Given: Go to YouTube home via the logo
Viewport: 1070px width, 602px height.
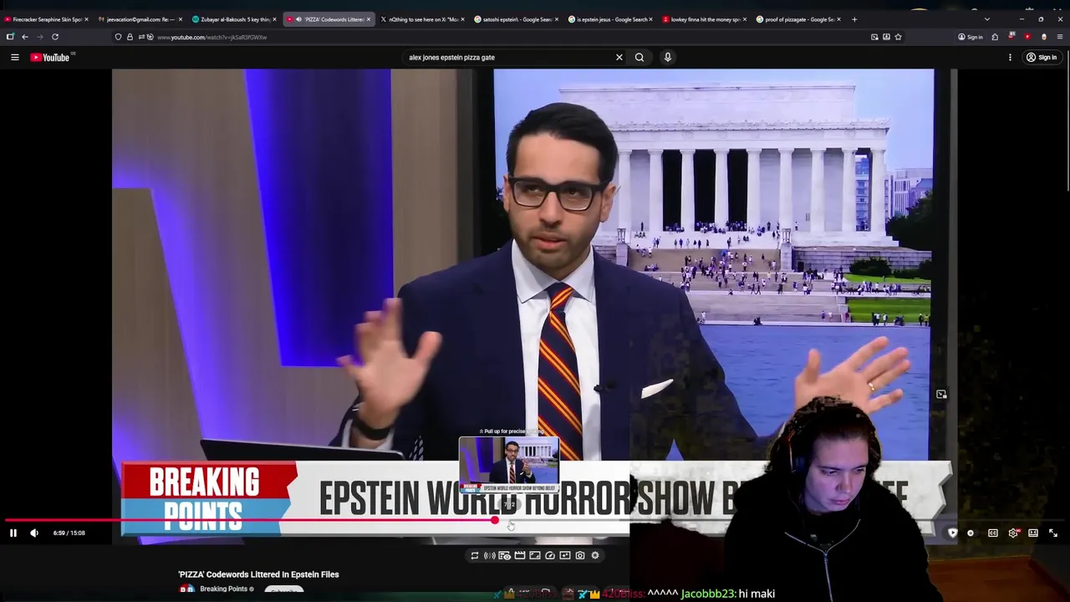Looking at the screenshot, I should tap(50, 57).
